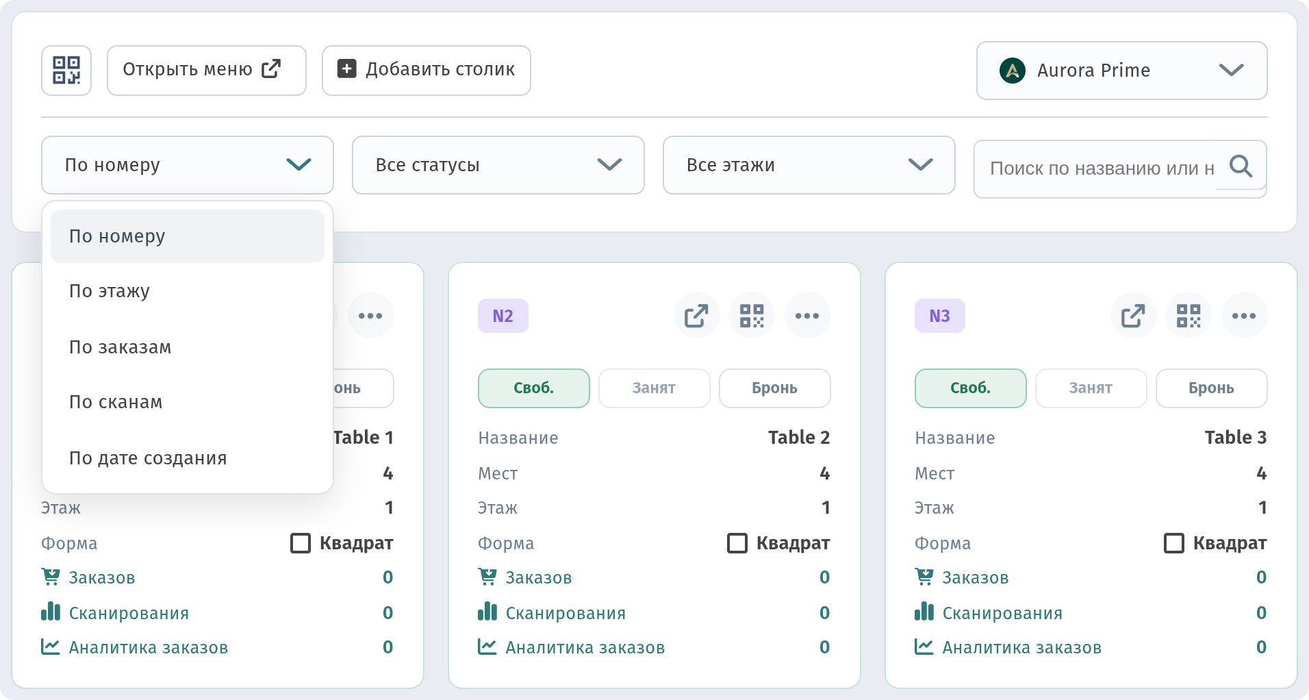
Task: Set table N3 status to Своб.
Action: click(971, 388)
